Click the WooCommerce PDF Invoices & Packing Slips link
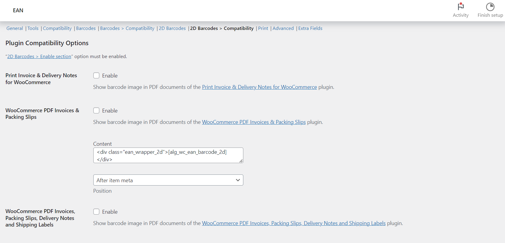Screen dimensions: 505x243 tap(254, 122)
